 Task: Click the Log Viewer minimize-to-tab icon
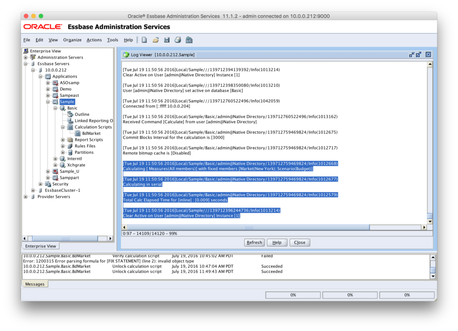click(x=412, y=55)
